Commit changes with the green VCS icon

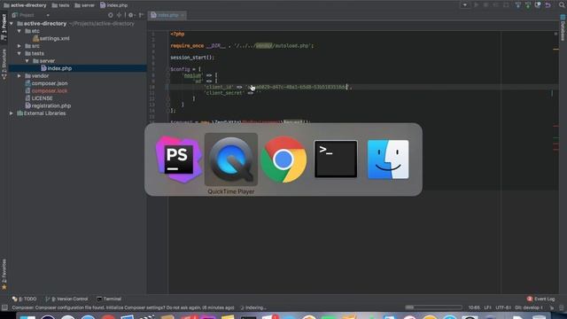(528, 5)
